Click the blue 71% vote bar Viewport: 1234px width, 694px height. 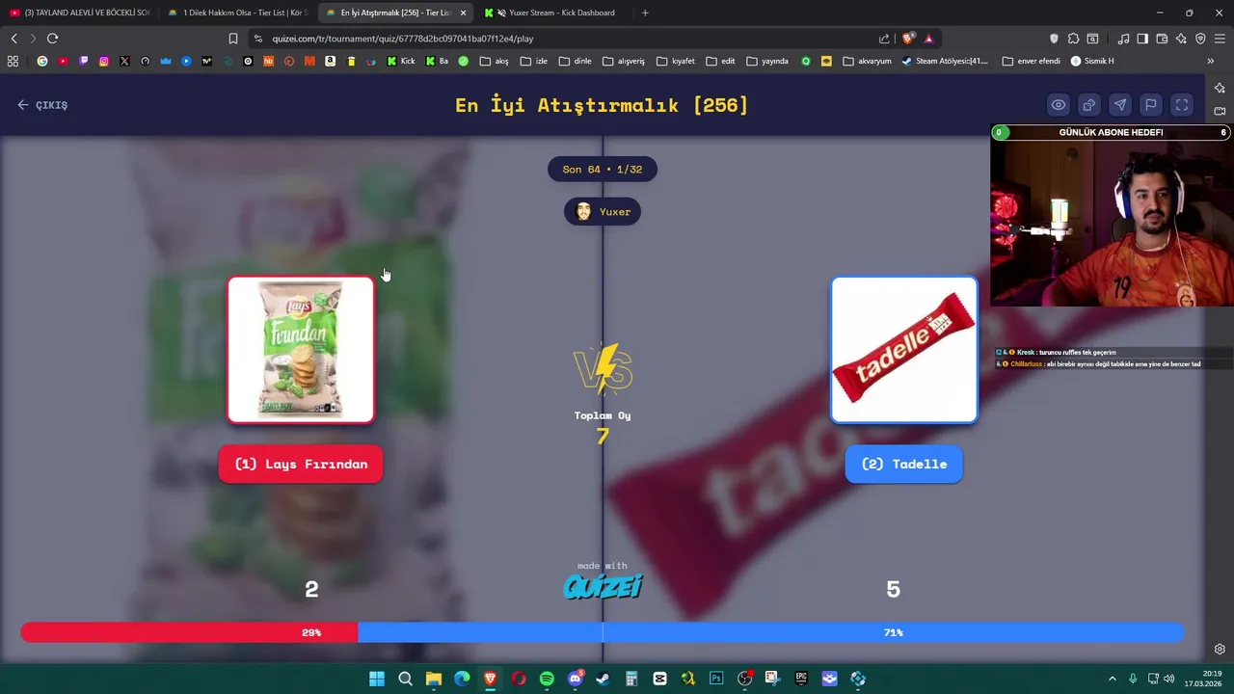tap(771, 632)
